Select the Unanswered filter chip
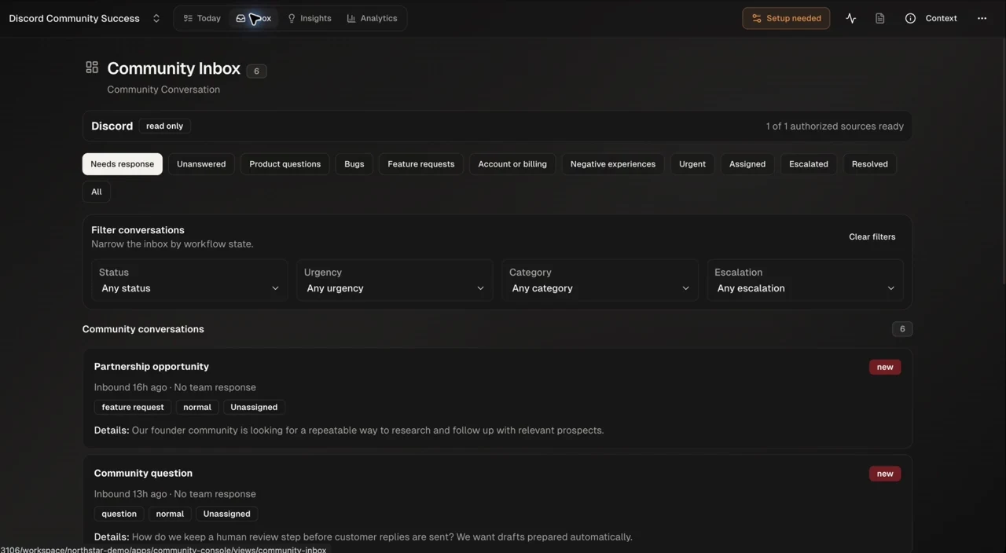This screenshot has width=1006, height=553. (201, 164)
